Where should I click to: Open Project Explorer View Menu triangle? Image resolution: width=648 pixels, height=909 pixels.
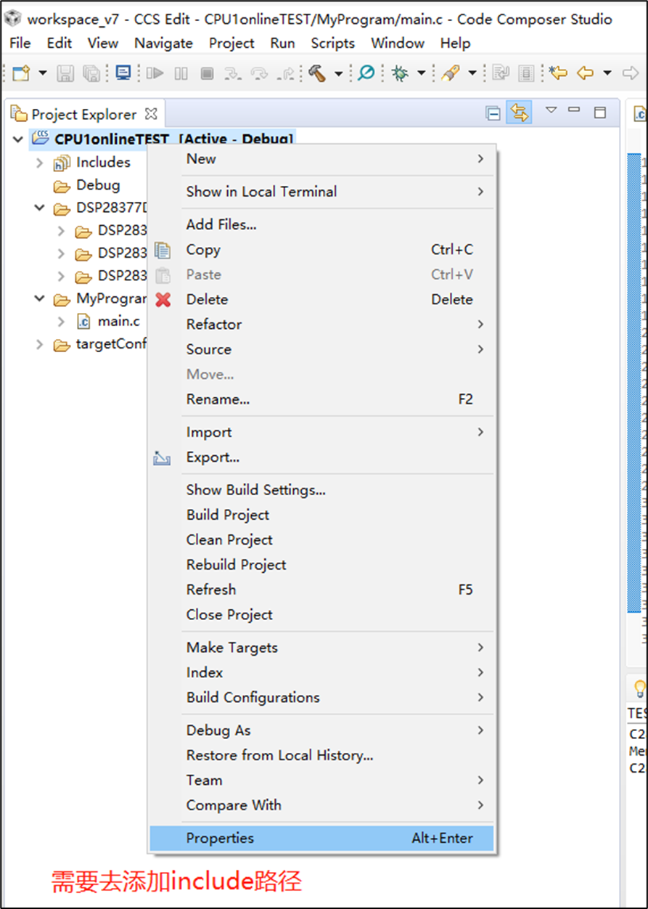click(551, 110)
